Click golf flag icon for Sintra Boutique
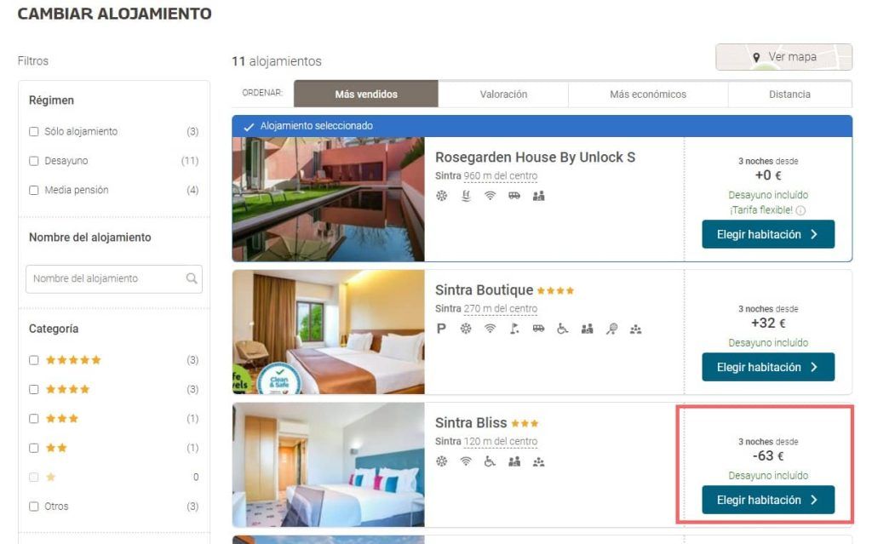The height and width of the screenshot is (544, 872). tap(514, 329)
